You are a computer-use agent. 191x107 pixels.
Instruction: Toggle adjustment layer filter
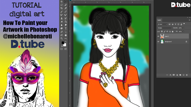tap(172, 24)
